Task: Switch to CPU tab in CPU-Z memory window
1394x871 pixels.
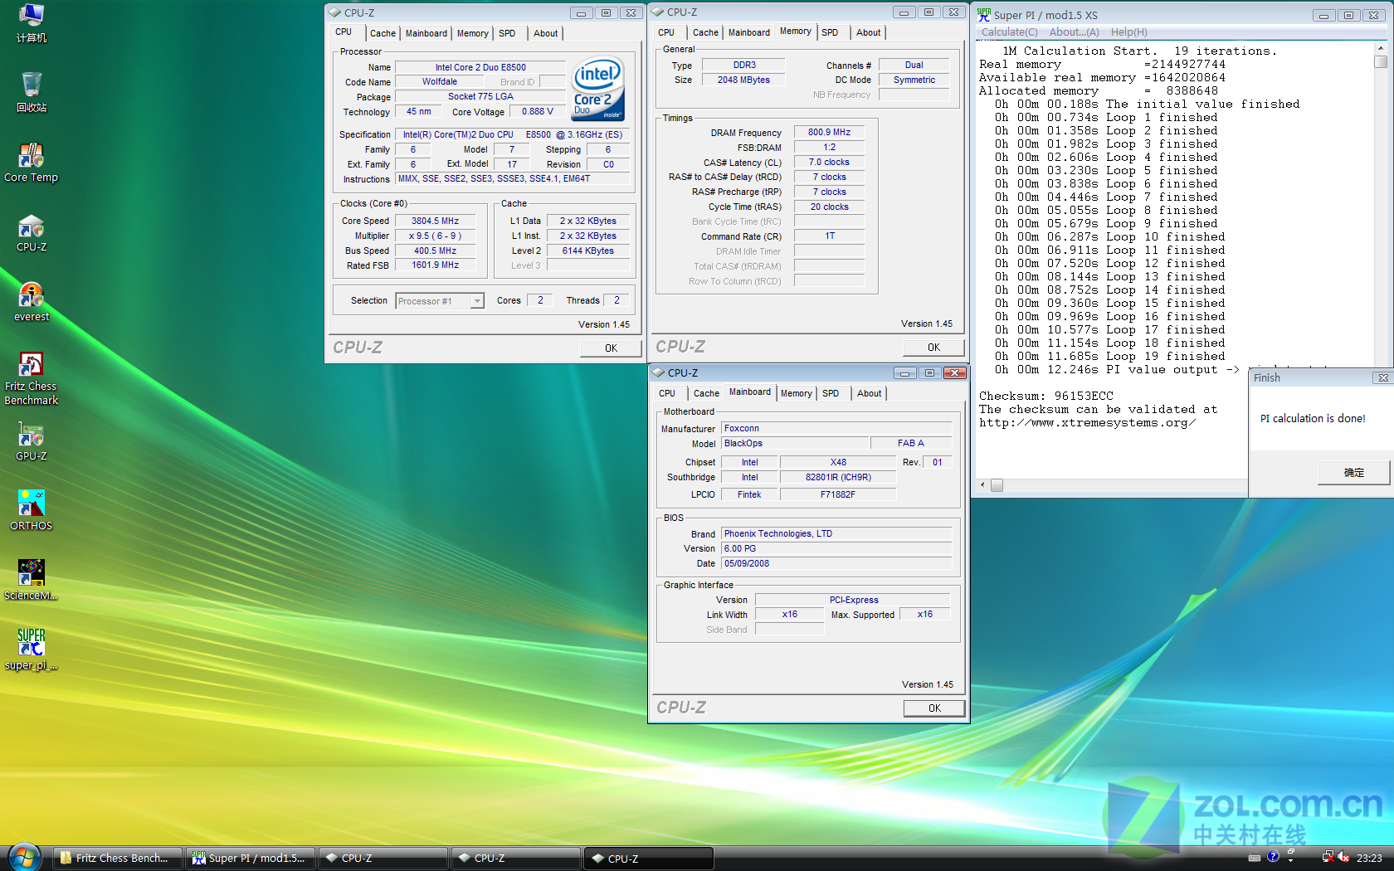Action: 666,32
